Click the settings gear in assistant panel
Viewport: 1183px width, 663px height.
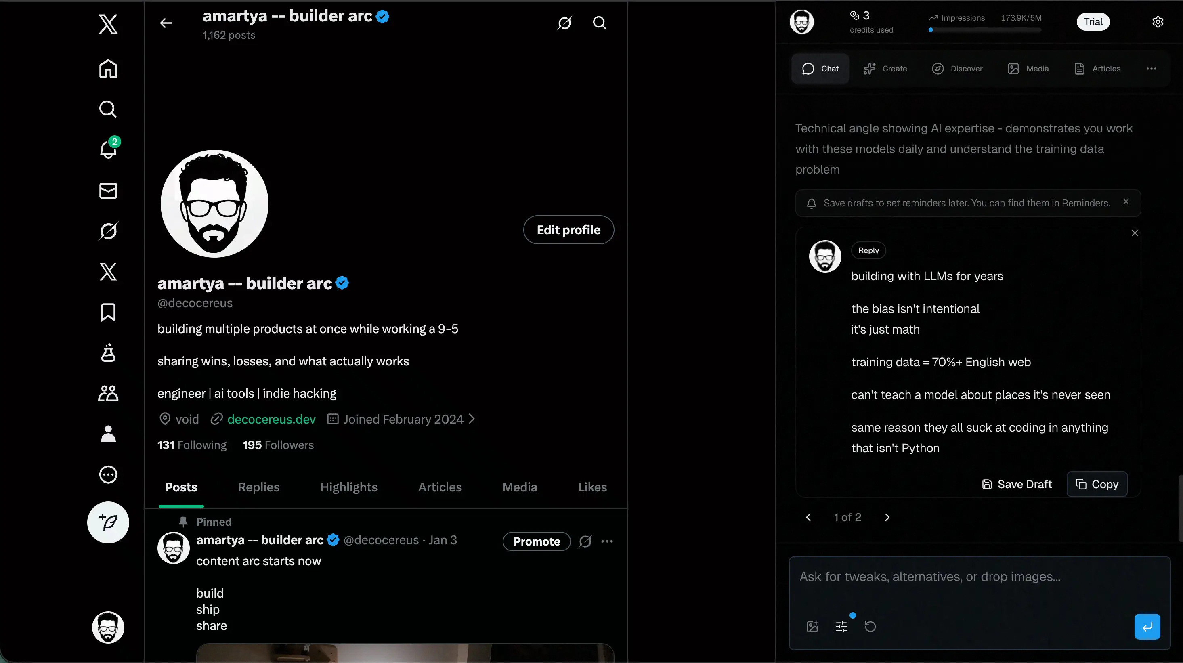1158,22
